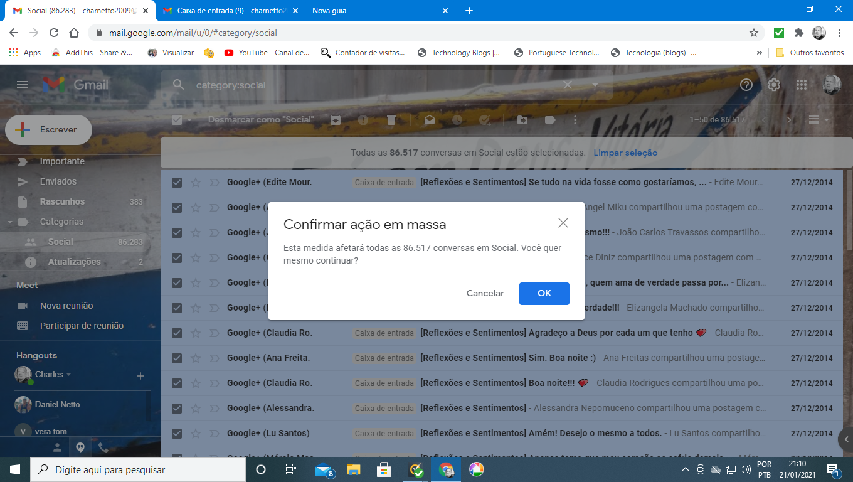Go to next page of conversations
The width and height of the screenshot is (853, 482).
pyautogui.click(x=790, y=120)
